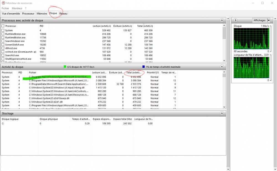The width and height of the screenshot is (277, 171).
Task: Open the Fichier menu
Action: point(5,8)
